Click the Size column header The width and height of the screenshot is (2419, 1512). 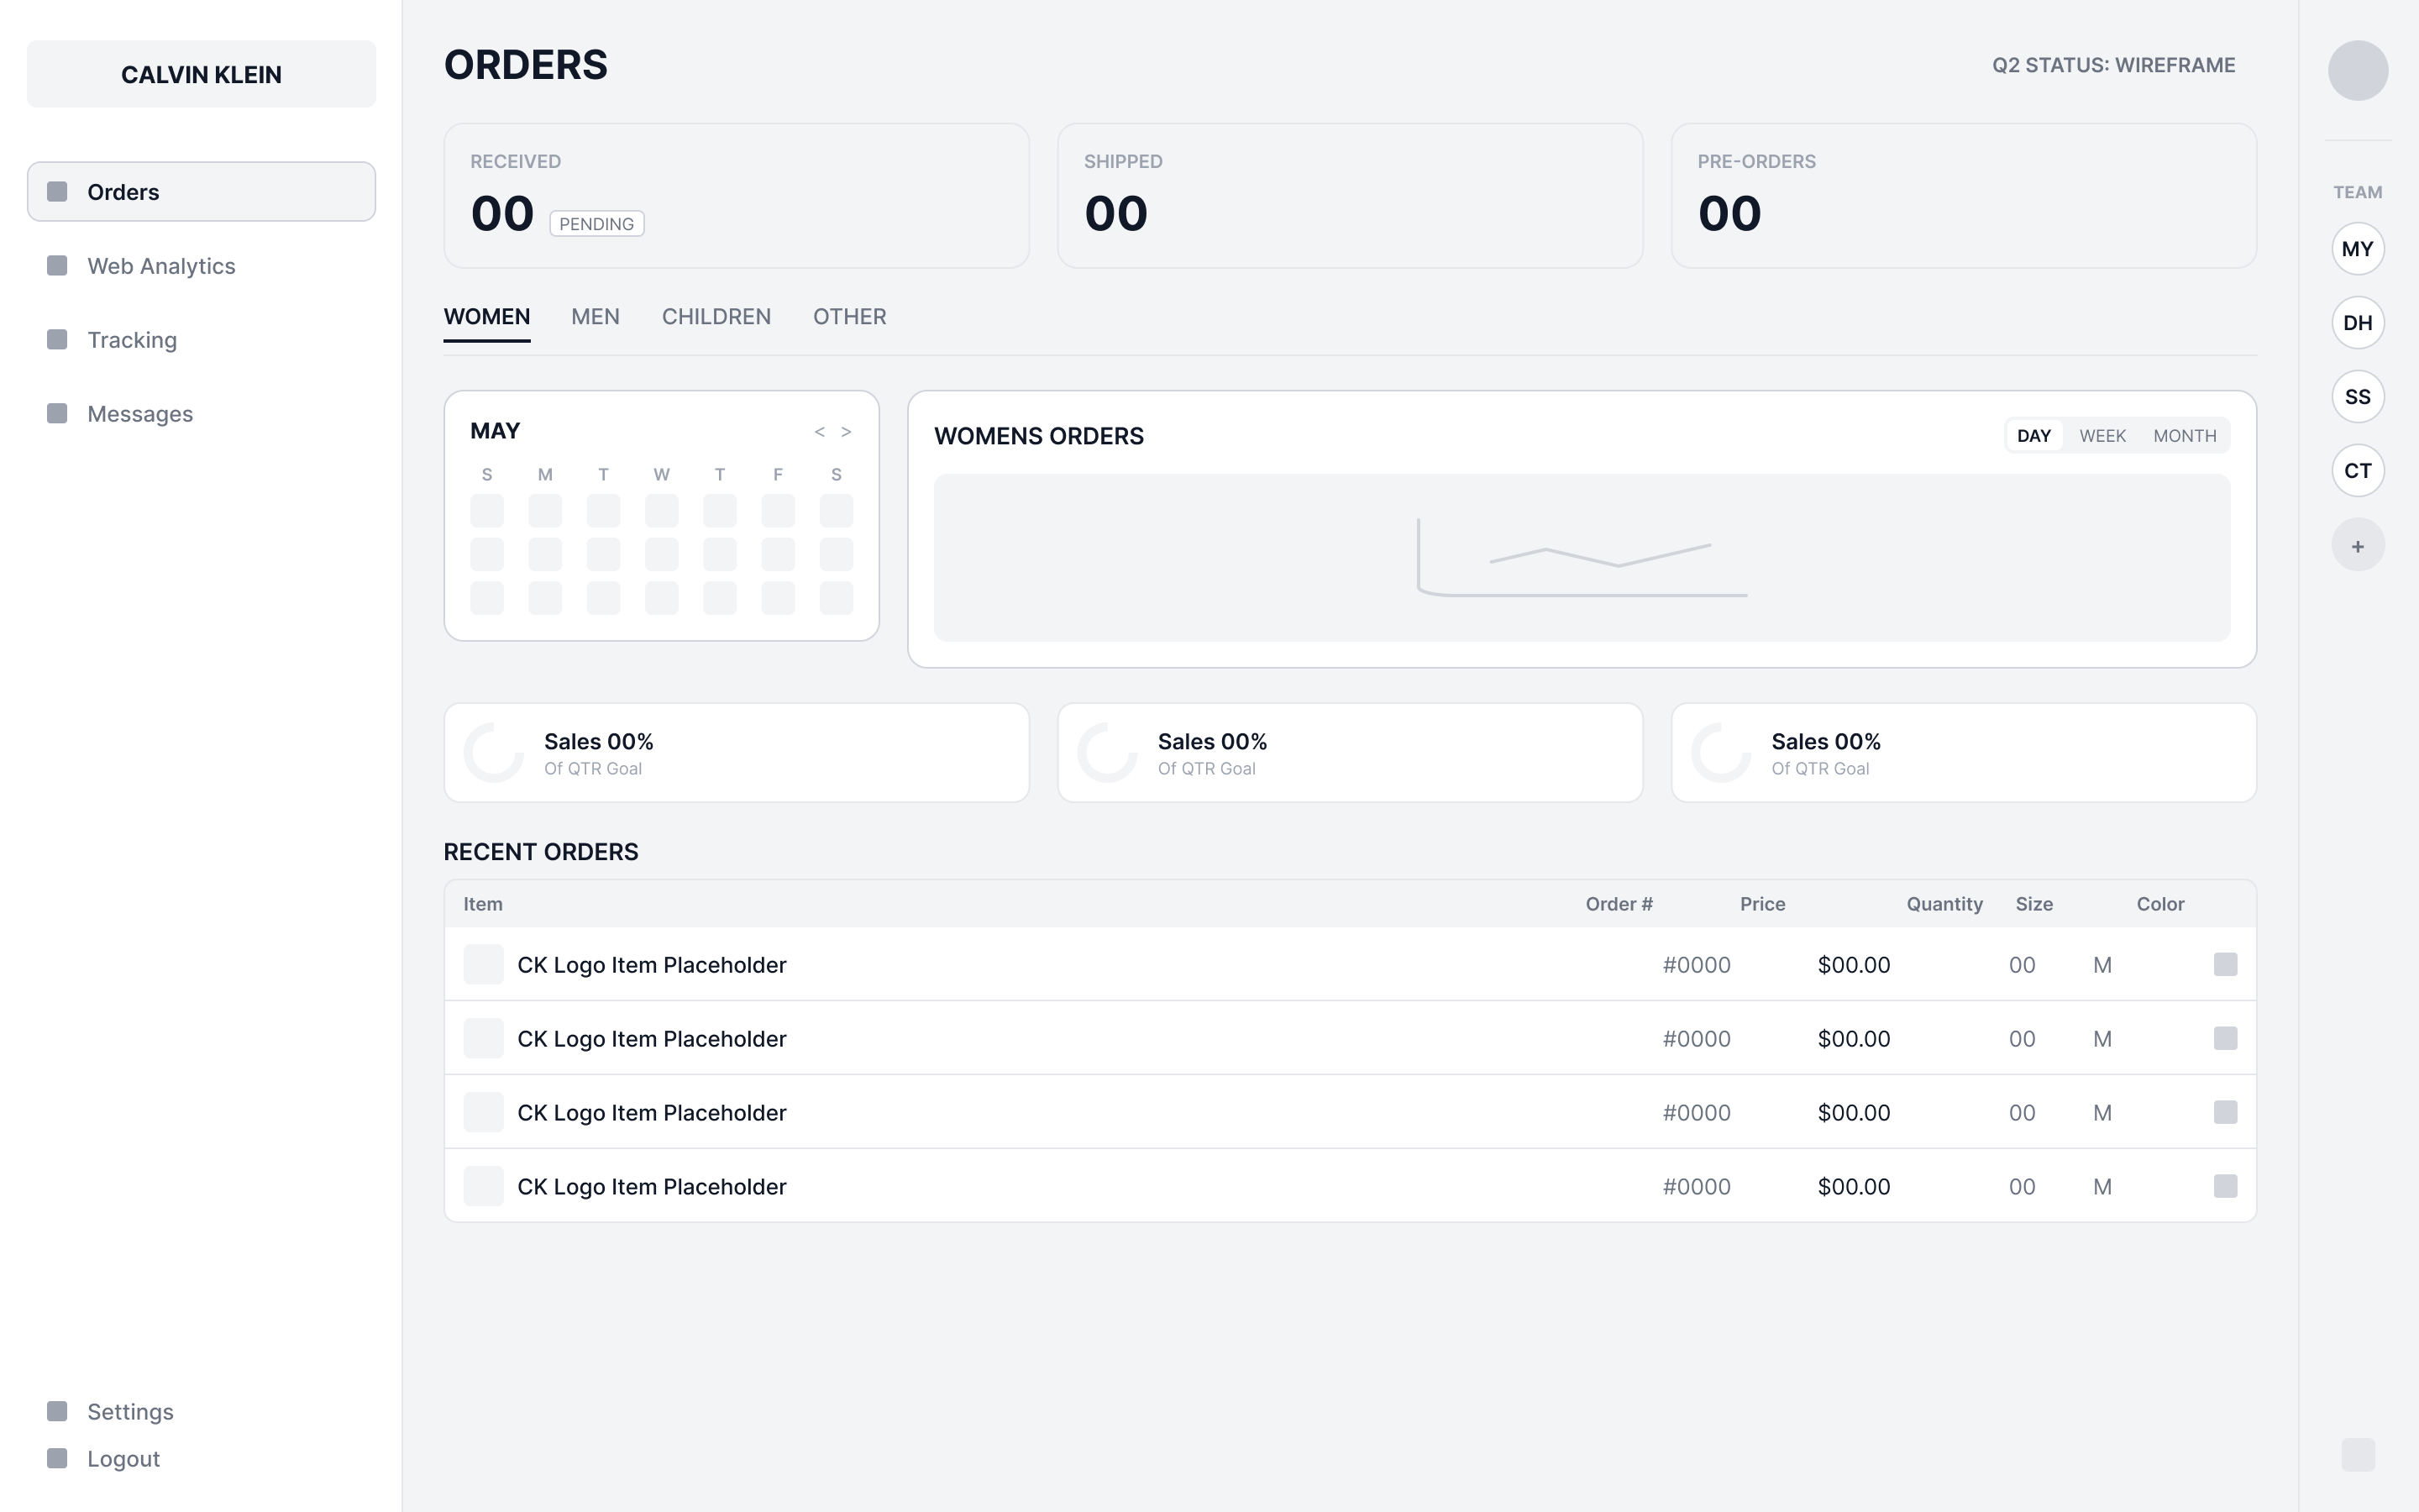(2034, 904)
